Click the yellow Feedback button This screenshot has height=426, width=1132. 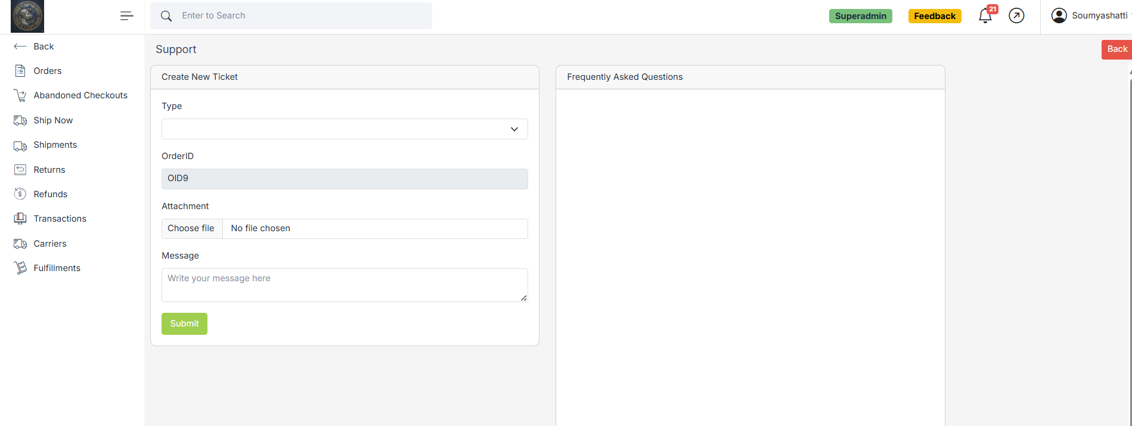(x=934, y=16)
